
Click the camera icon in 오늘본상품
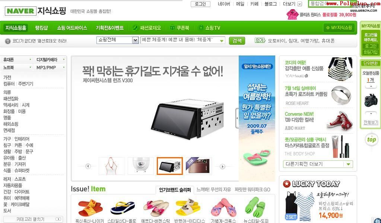(371, 100)
